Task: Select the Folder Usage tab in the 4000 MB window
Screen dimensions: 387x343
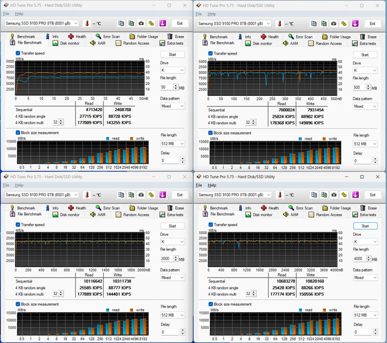Action: tap(336, 208)
